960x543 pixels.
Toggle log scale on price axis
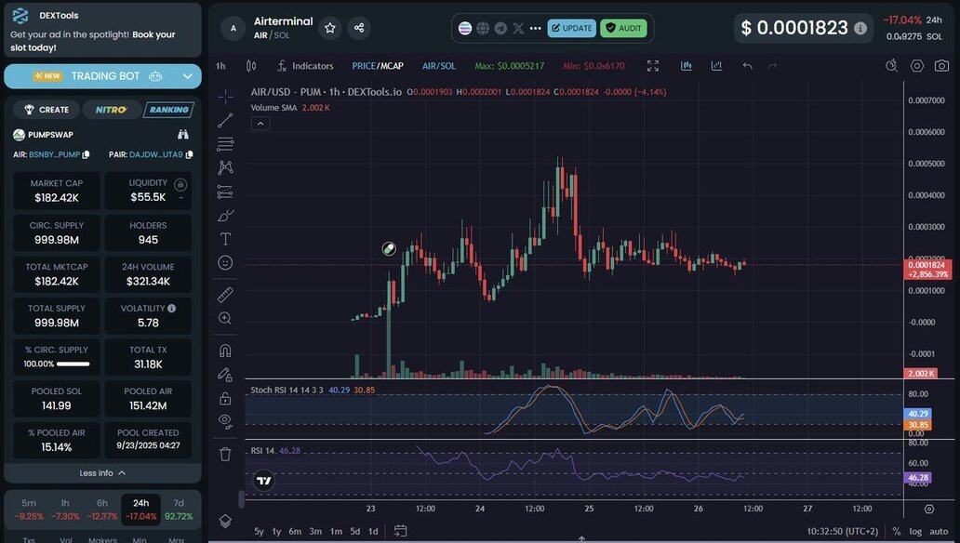[915, 531]
